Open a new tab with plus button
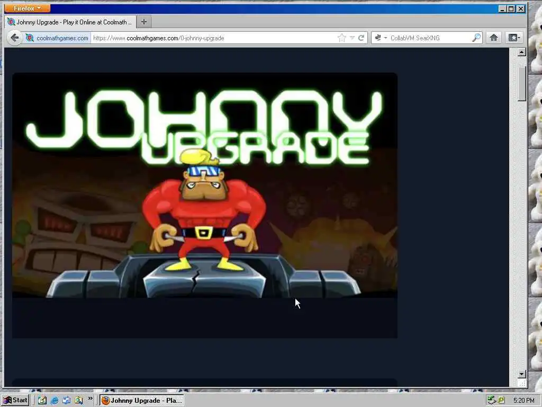Image resolution: width=542 pixels, height=407 pixels. pos(144,22)
